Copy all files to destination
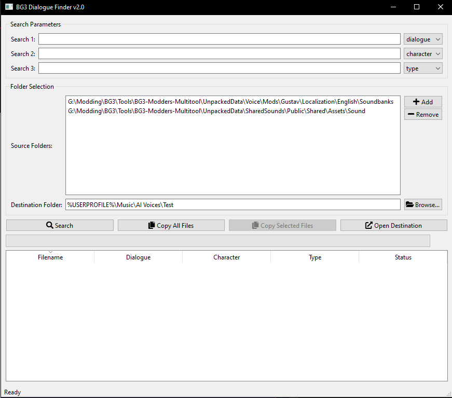Image resolution: width=452 pixels, height=398 pixels. pyautogui.click(x=171, y=225)
